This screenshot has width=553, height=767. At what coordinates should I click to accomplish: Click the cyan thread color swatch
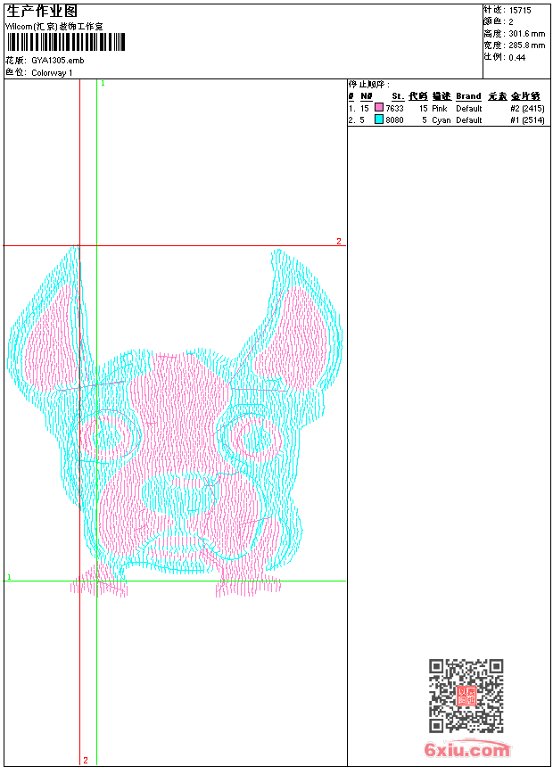379,119
